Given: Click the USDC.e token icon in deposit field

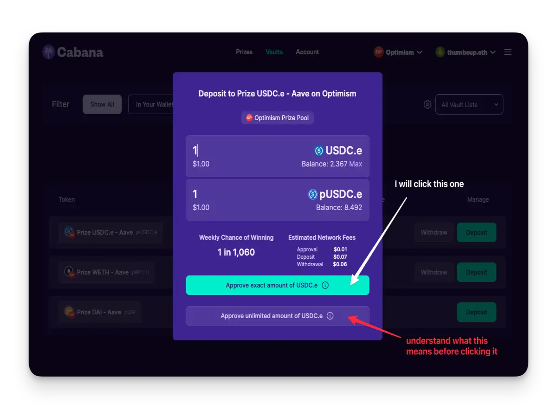Looking at the screenshot, I should 318,151.
